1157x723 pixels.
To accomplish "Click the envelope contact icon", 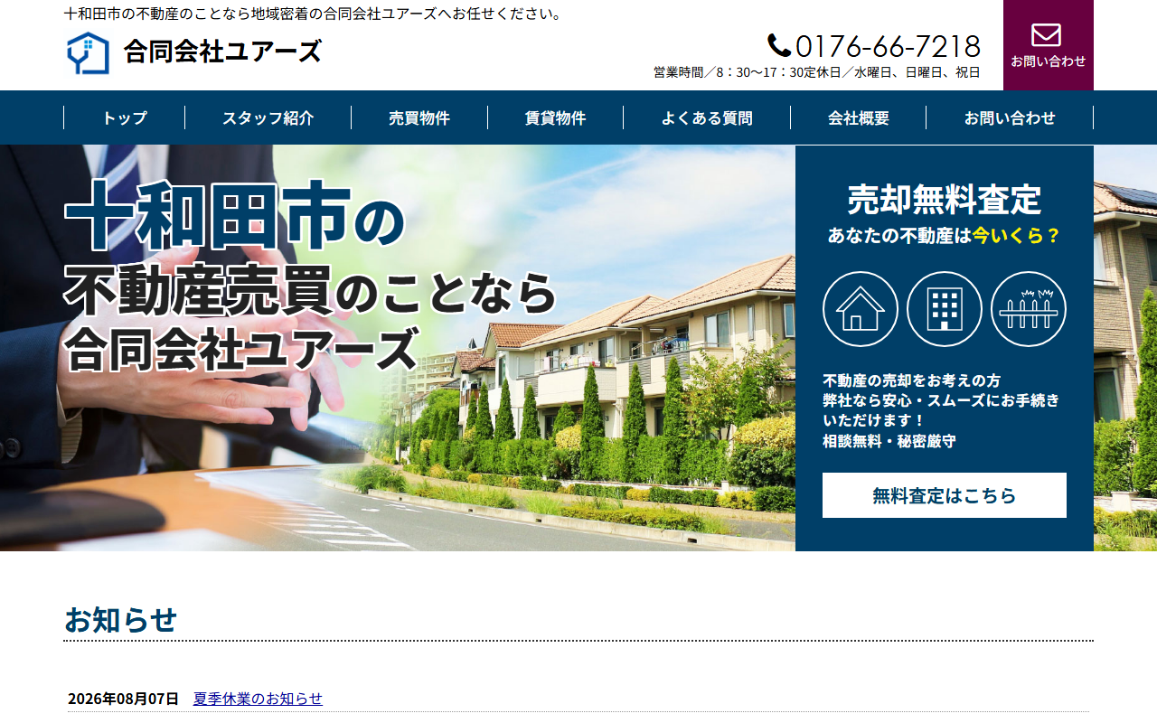I will click(x=1046, y=34).
